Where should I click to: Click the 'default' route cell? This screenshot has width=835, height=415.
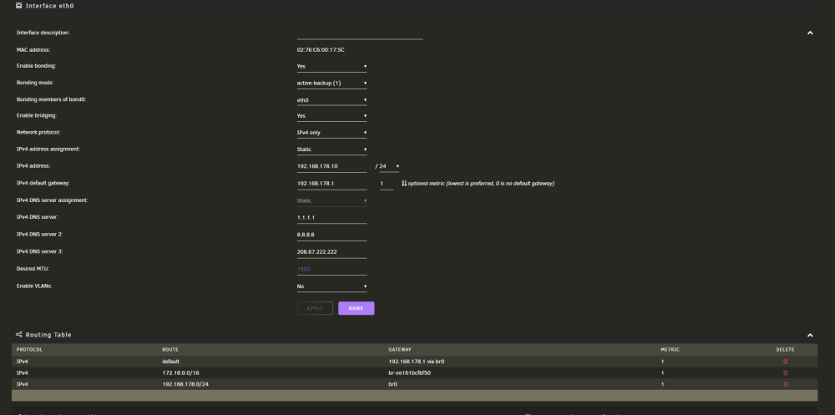[171, 362]
